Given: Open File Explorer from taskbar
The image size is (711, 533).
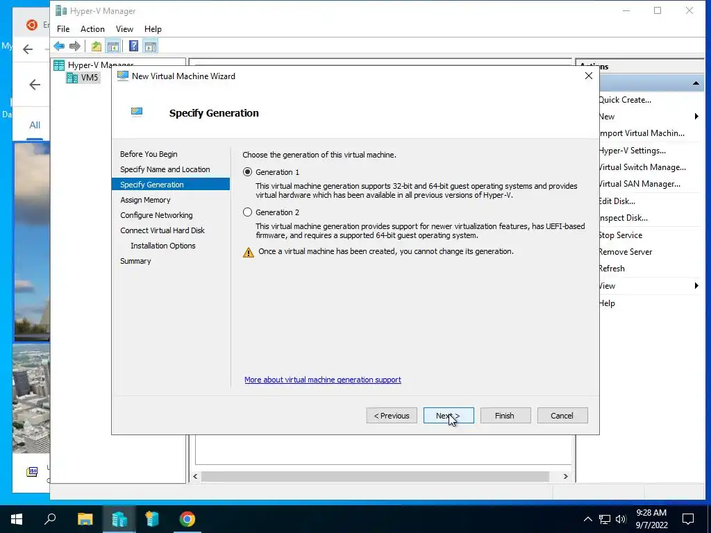Looking at the screenshot, I should (85, 519).
